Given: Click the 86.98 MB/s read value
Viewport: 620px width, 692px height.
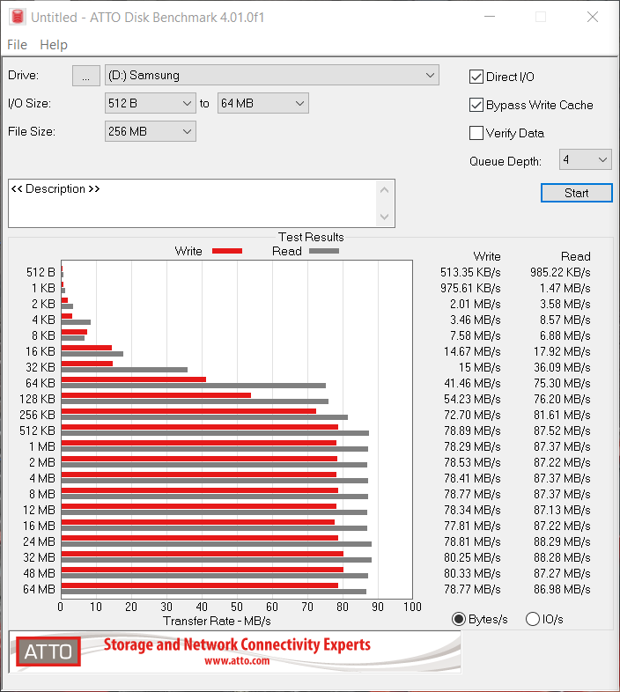Looking at the screenshot, I should (562, 590).
